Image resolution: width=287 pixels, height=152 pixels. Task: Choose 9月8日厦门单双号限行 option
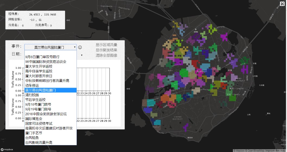point(42,57)
